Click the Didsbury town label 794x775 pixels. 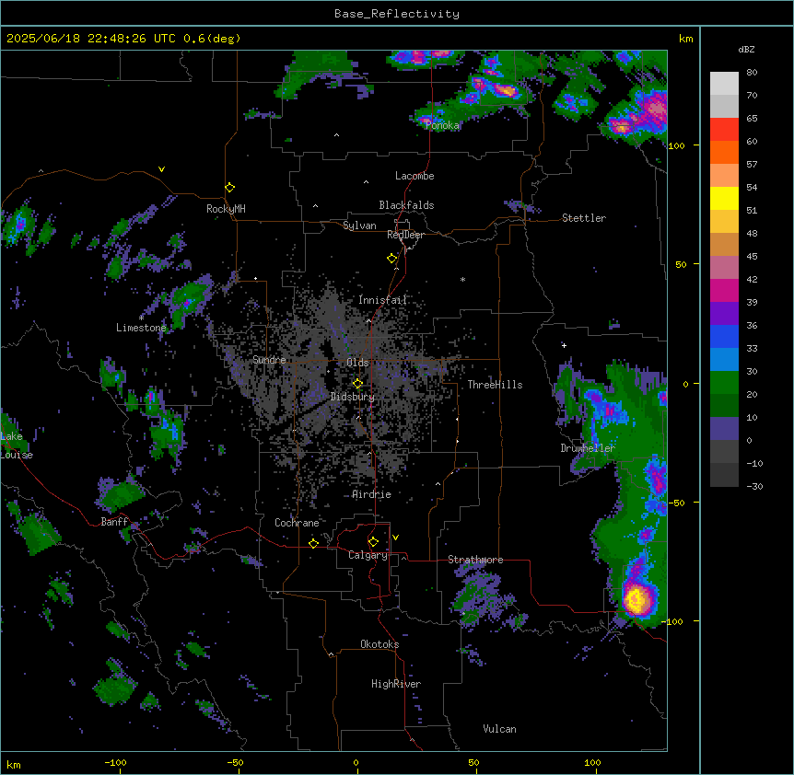353,397
